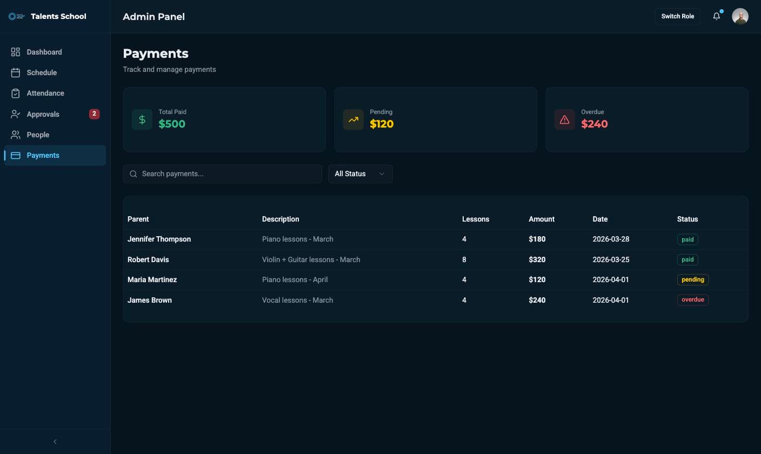Click the Talents School logo icon

16,16
